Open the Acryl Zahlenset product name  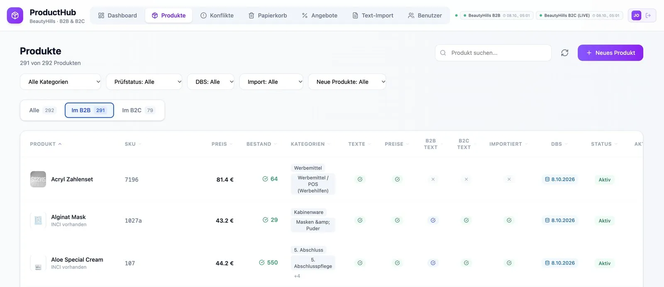pyautogui.click(x=72, y=179)
